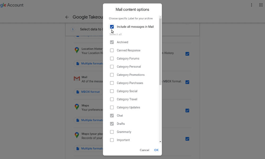Open the three-dot more options menu
Image resolution: width=265 pixels, height=159 pixels.
pyautogui.click(x=251, y=5)
